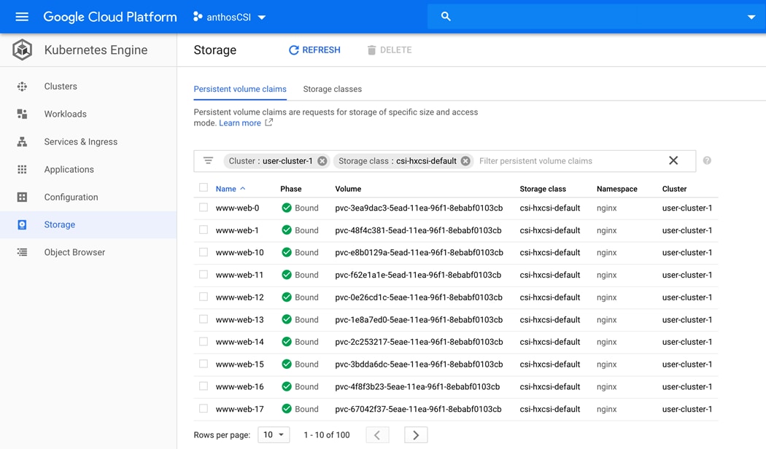766x449 pixels.
Task: Click the external link icon after Learn more
Action: [268, 122]
